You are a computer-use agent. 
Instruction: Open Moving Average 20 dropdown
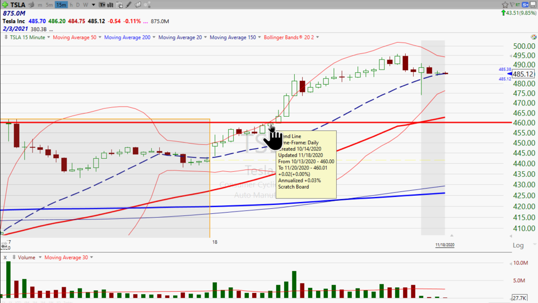[205, 37]
